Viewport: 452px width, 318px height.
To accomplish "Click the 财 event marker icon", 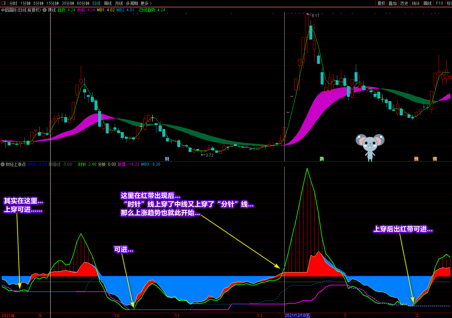I will [167, 159].
